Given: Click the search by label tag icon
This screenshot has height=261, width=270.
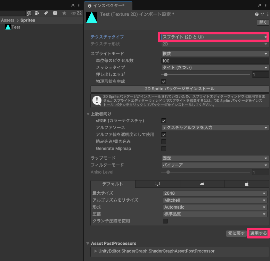Looking at the screenshot, I should coord(46,13).
